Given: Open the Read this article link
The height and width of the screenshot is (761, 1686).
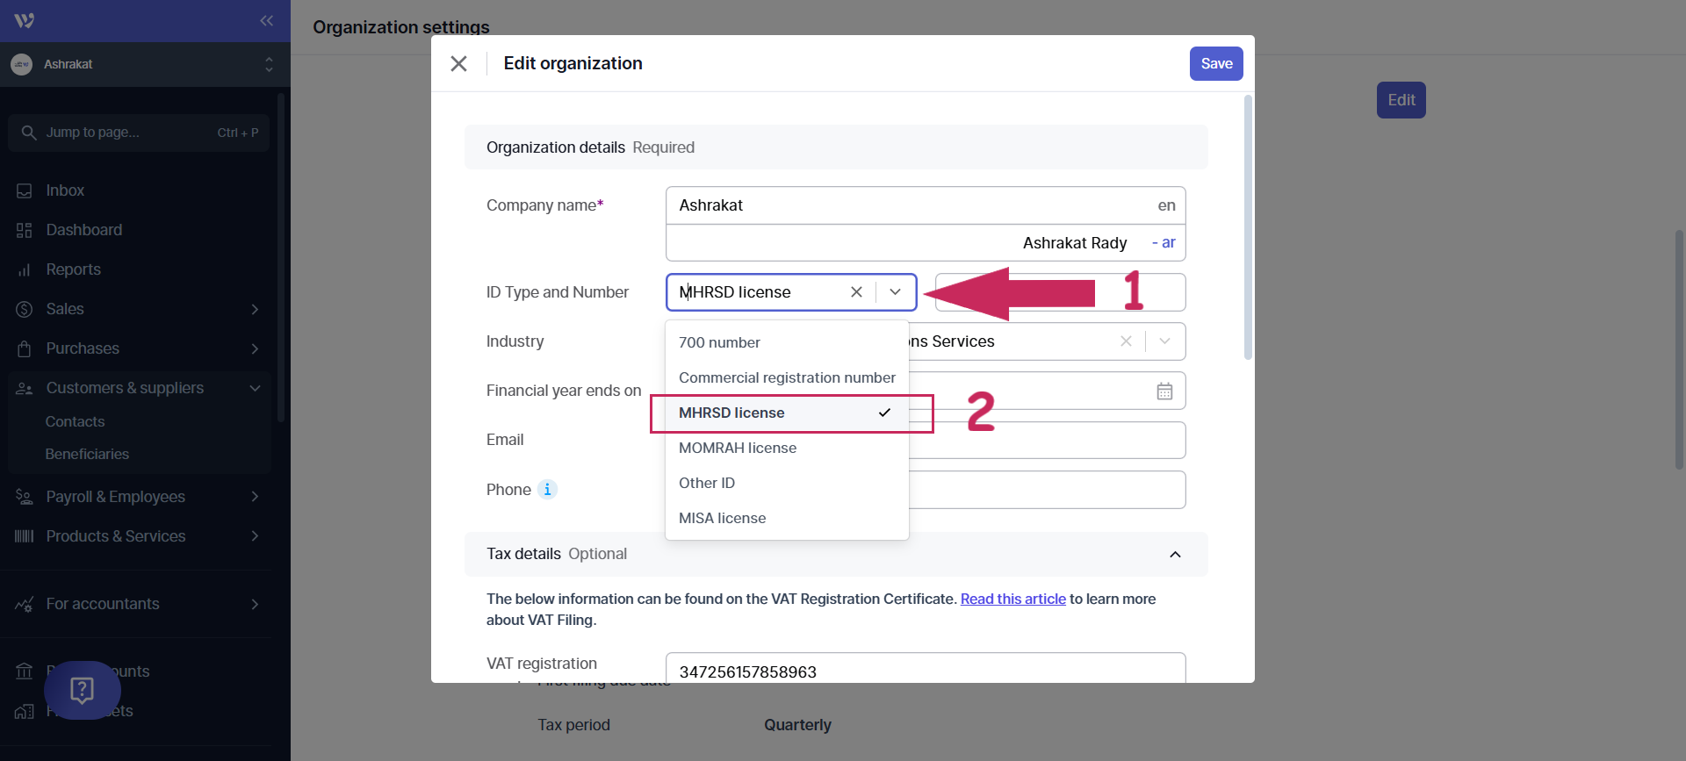Looking at the screenshot, I should [x=1012, y=599].
